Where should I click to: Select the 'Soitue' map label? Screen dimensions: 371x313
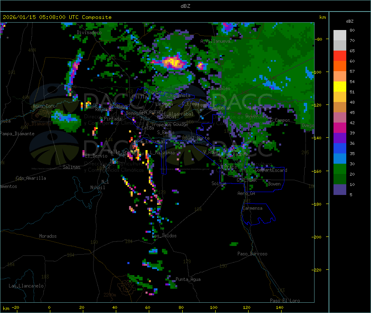click(x=219, y=183)
